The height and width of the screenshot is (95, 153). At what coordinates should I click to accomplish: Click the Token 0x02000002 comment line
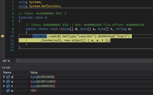42,13
